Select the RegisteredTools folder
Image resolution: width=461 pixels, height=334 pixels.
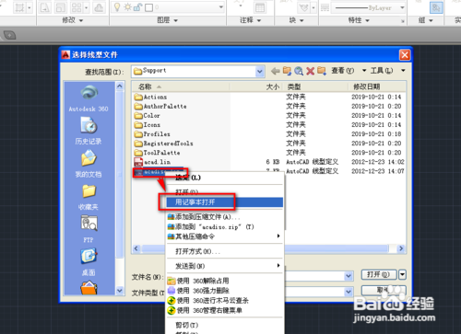(x=164, y=144)
